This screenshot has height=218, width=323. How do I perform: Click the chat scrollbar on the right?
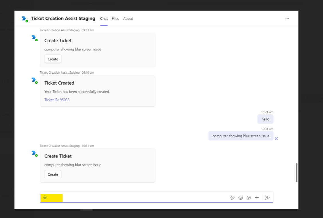[x=297, y=172]
